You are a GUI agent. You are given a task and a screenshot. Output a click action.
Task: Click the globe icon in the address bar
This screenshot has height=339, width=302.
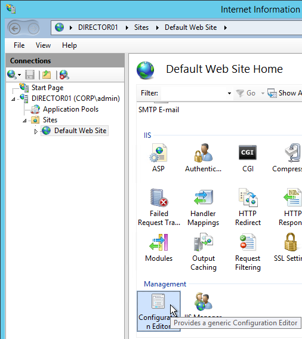[x=59, y=27]
